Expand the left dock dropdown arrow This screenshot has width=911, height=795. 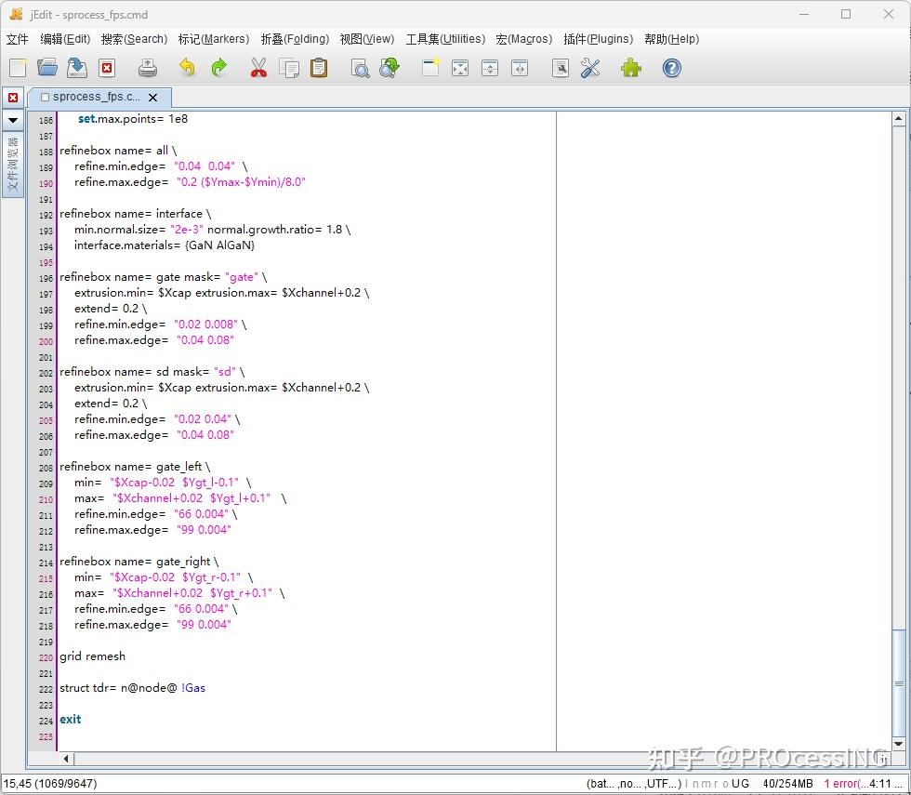point(13,120)
